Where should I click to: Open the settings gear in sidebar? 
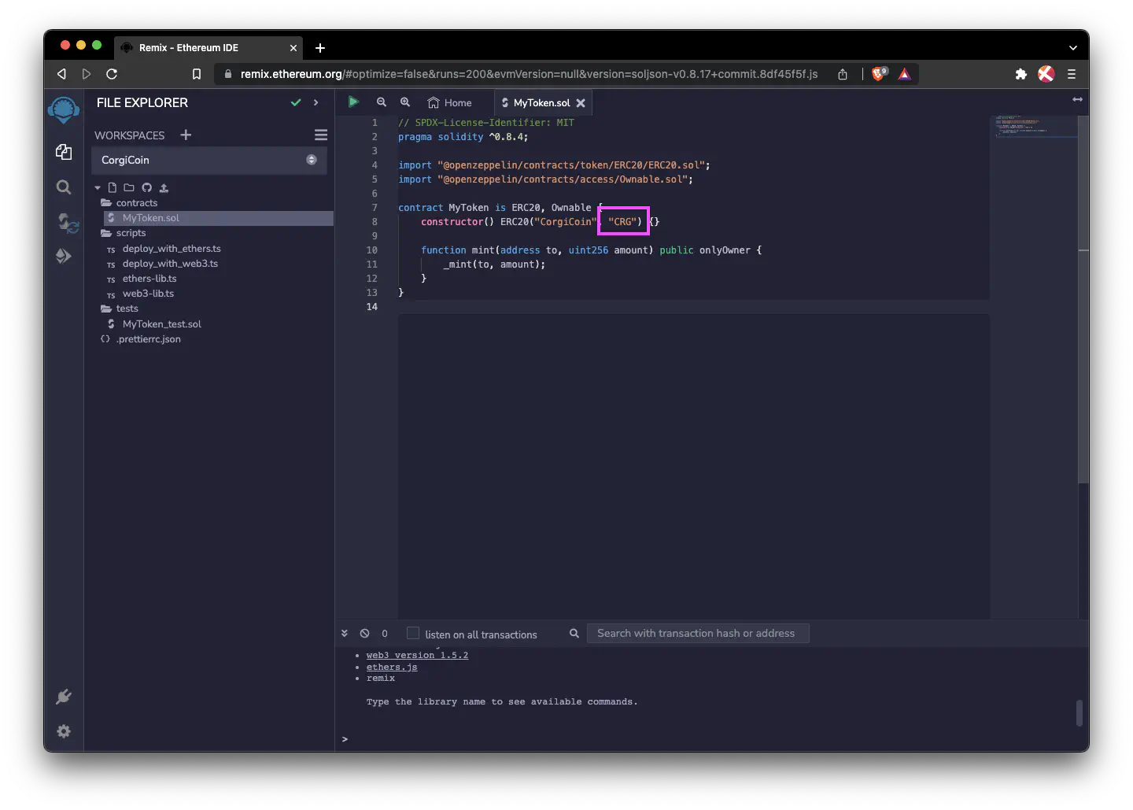(x=64, y=731)
